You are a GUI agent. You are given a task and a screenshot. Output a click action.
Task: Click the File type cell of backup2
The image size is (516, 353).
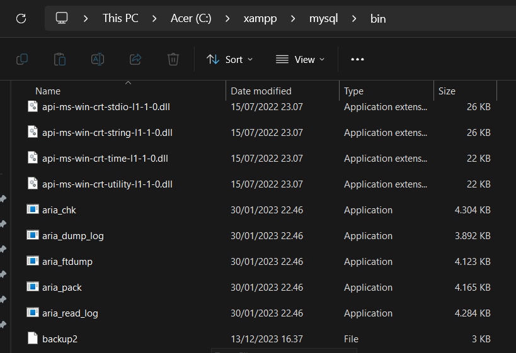tap(351, 339)
